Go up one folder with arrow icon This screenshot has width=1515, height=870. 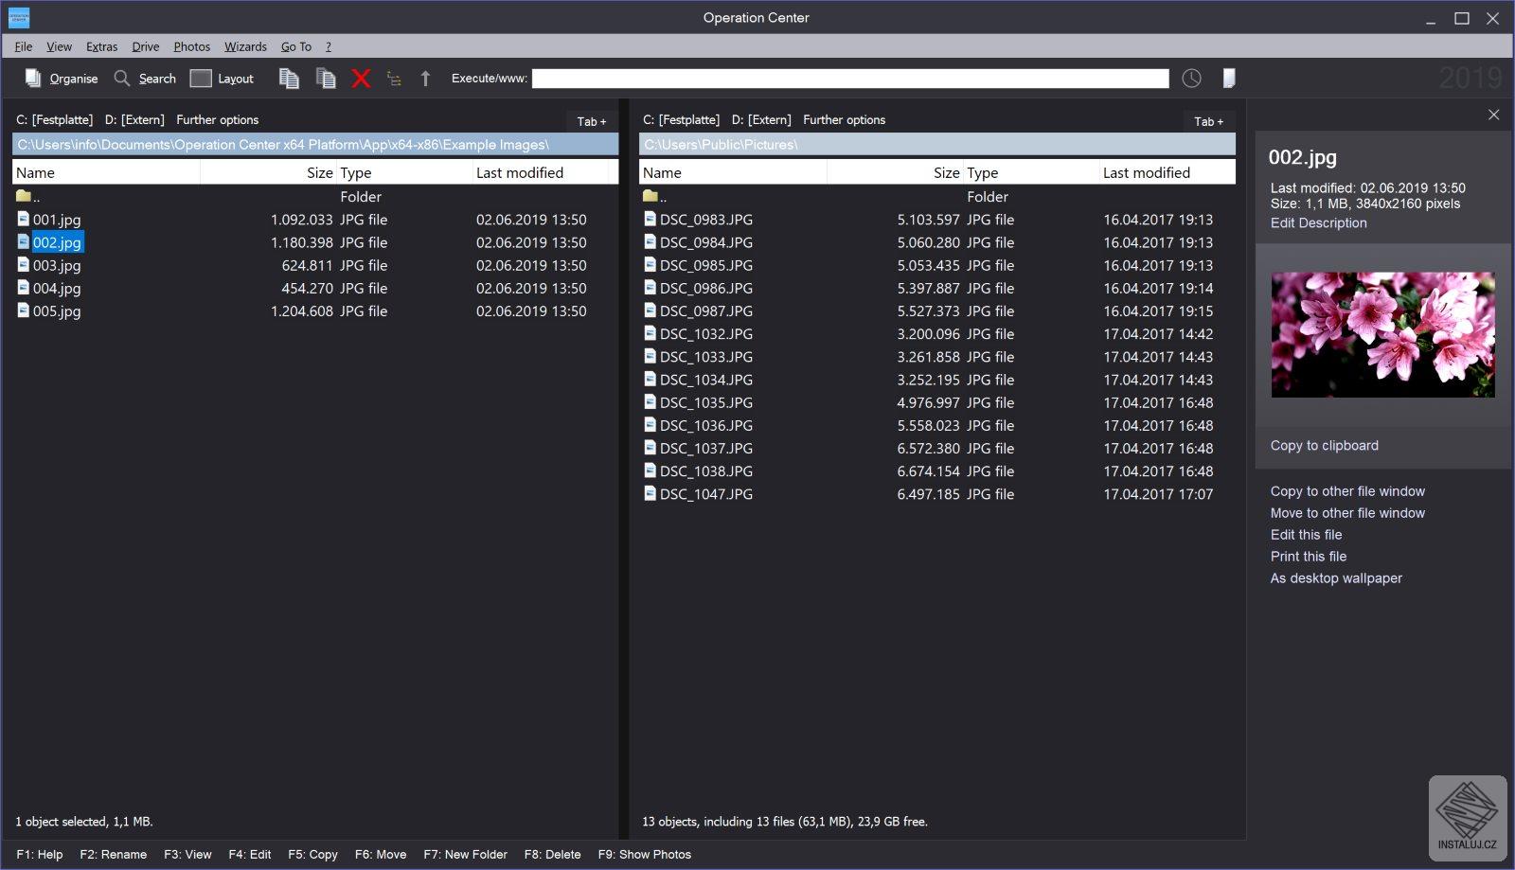425,79
